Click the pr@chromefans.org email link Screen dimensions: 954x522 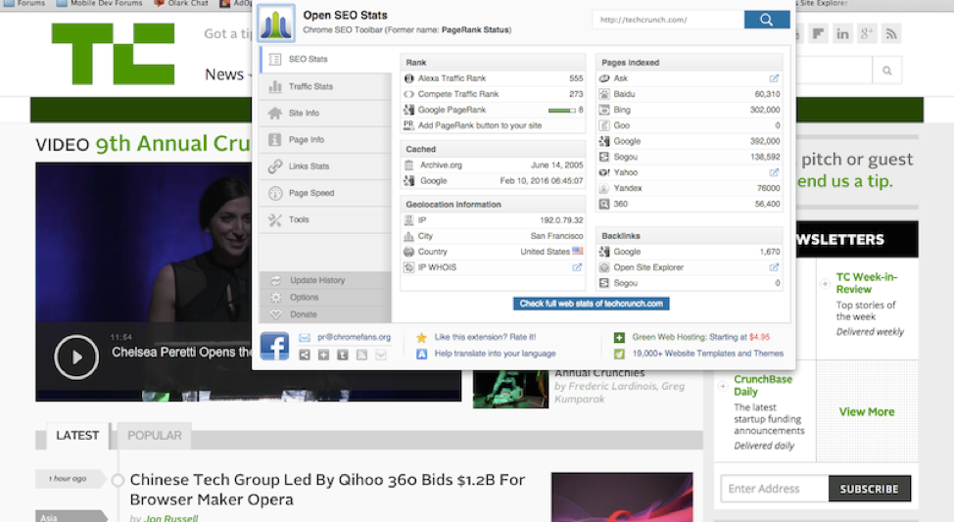pos(354,337)
